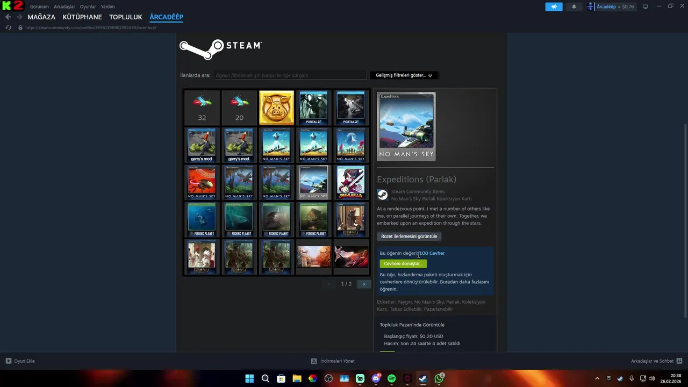The width and height of the screenshot is (688, 387).
Task: Click the downloads manager icon
Action: coord(314,361)
